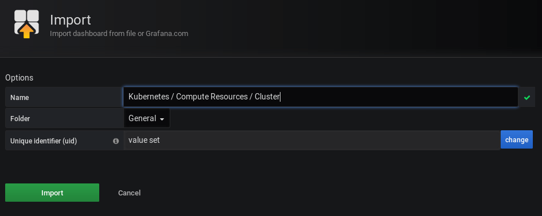Click the green checkmark validation icon
Image resolution: width=542 pixels, height=216 pixels.
527,98
